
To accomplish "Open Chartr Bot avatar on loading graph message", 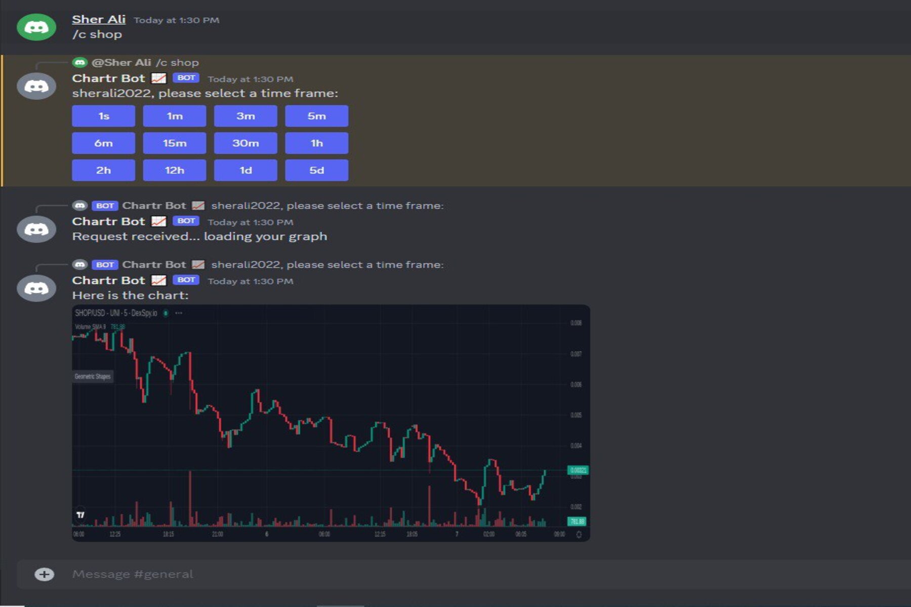I will tap(36, 229).
